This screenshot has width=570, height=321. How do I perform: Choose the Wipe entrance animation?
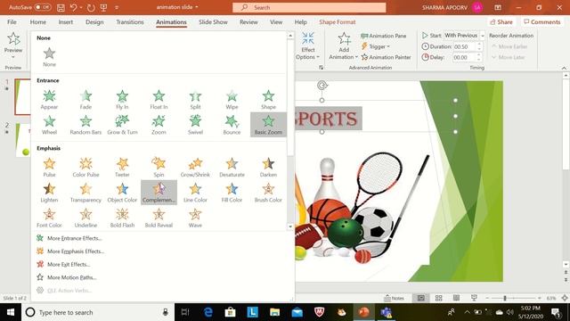(x=232, y=99)
